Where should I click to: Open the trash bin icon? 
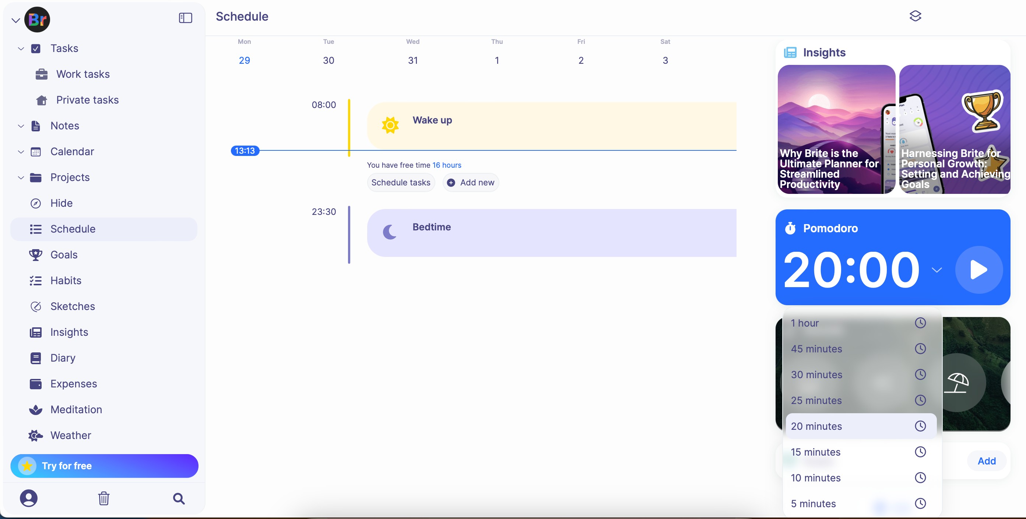pos(103,498)
